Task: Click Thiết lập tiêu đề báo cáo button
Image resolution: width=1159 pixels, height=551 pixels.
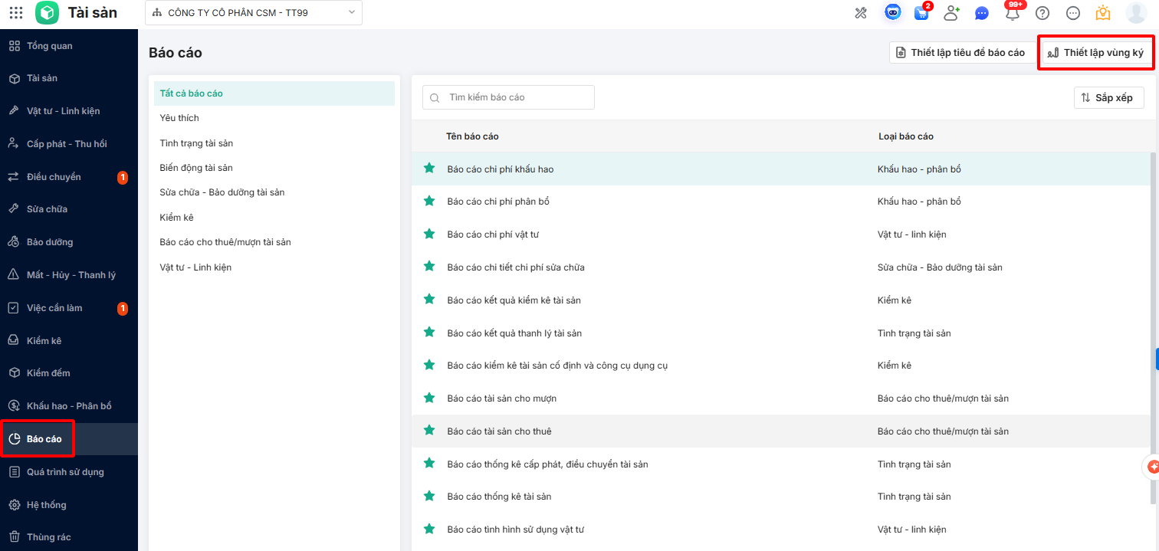Action: (x=960, y=53)
